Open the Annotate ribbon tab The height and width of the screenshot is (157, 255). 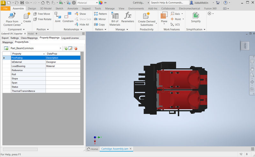coord(73,9)
